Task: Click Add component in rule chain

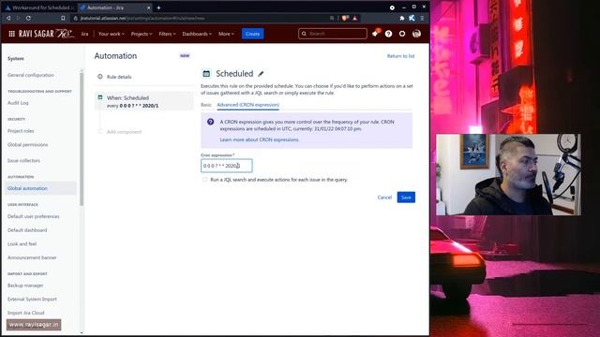Action: pos(124,132)
